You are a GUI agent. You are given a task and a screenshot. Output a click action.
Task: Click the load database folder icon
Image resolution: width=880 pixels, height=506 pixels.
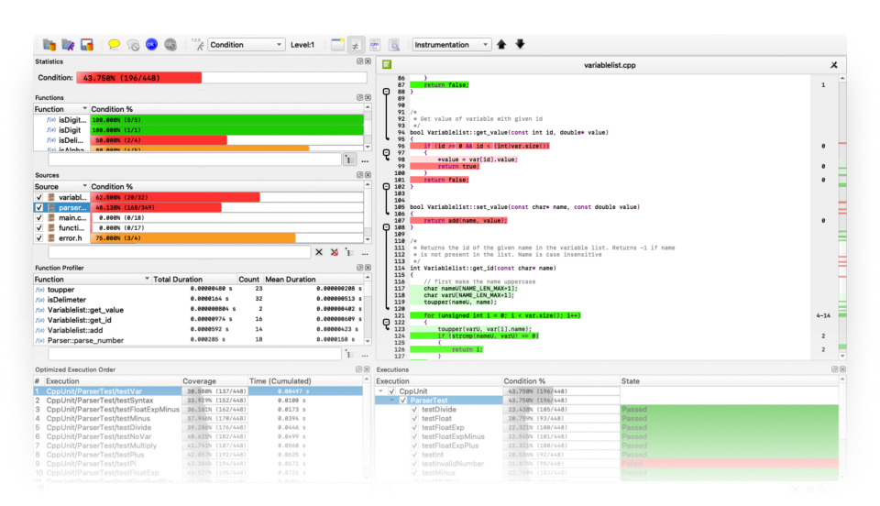point(49,44)
